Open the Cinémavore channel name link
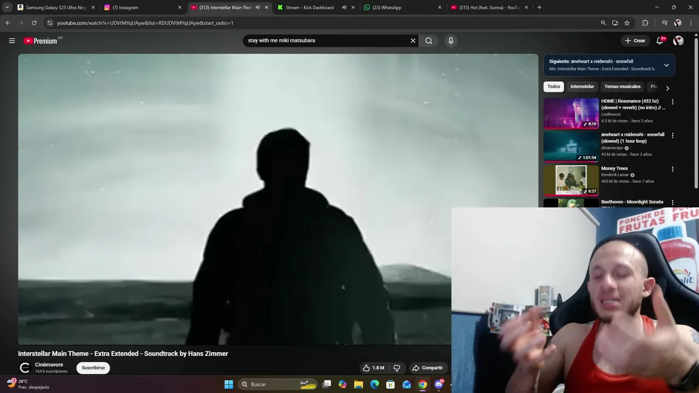 click(x=49, y=365)
